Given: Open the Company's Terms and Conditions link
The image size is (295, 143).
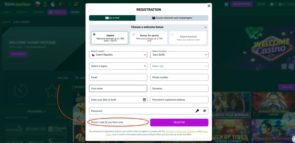Looking at the screenshot, I should click(x=181, y=132).
